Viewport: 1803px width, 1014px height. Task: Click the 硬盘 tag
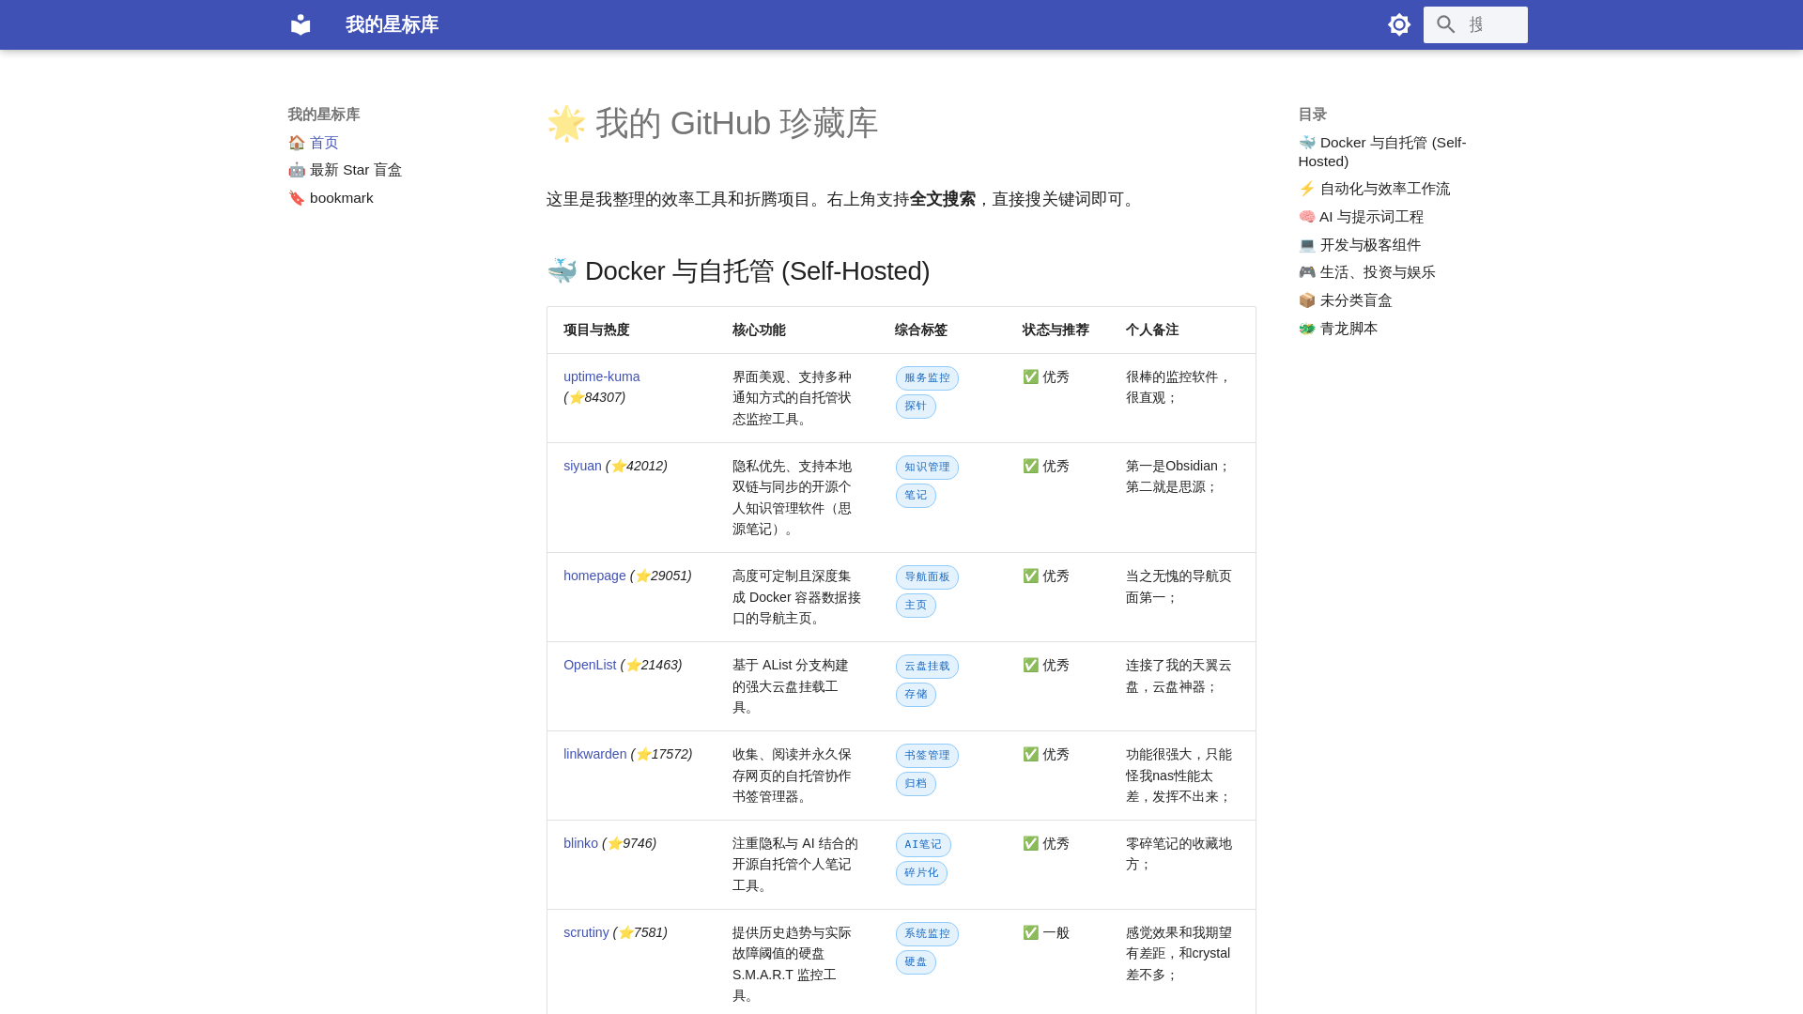916,962
